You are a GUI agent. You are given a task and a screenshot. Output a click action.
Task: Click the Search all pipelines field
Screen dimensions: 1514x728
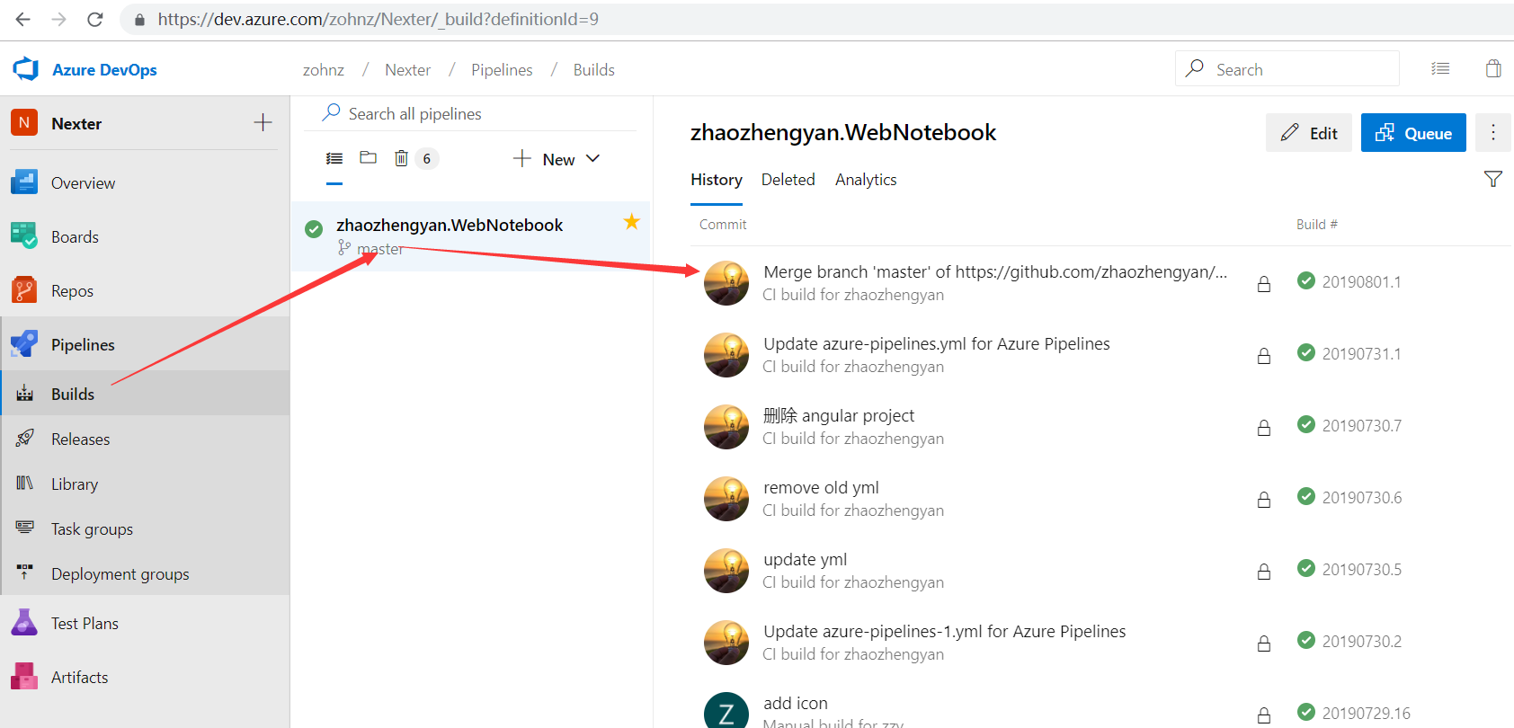(477, 113)
